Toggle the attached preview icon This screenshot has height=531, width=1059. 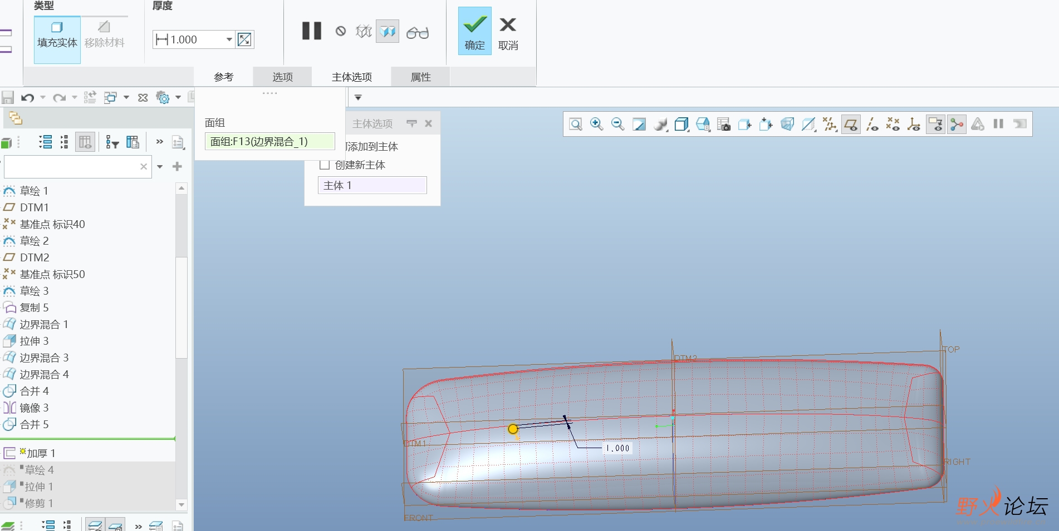pyautogui.click(x=388, y=32)
